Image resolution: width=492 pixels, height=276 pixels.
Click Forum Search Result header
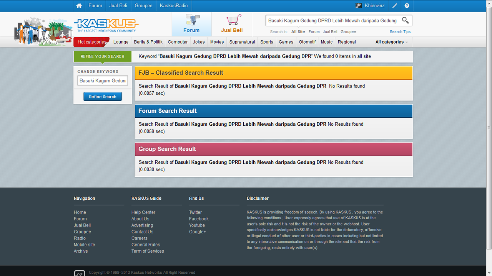click(274, 111)
